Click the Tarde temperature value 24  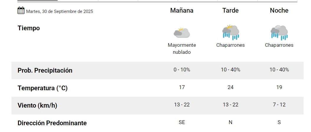point(230,87)
